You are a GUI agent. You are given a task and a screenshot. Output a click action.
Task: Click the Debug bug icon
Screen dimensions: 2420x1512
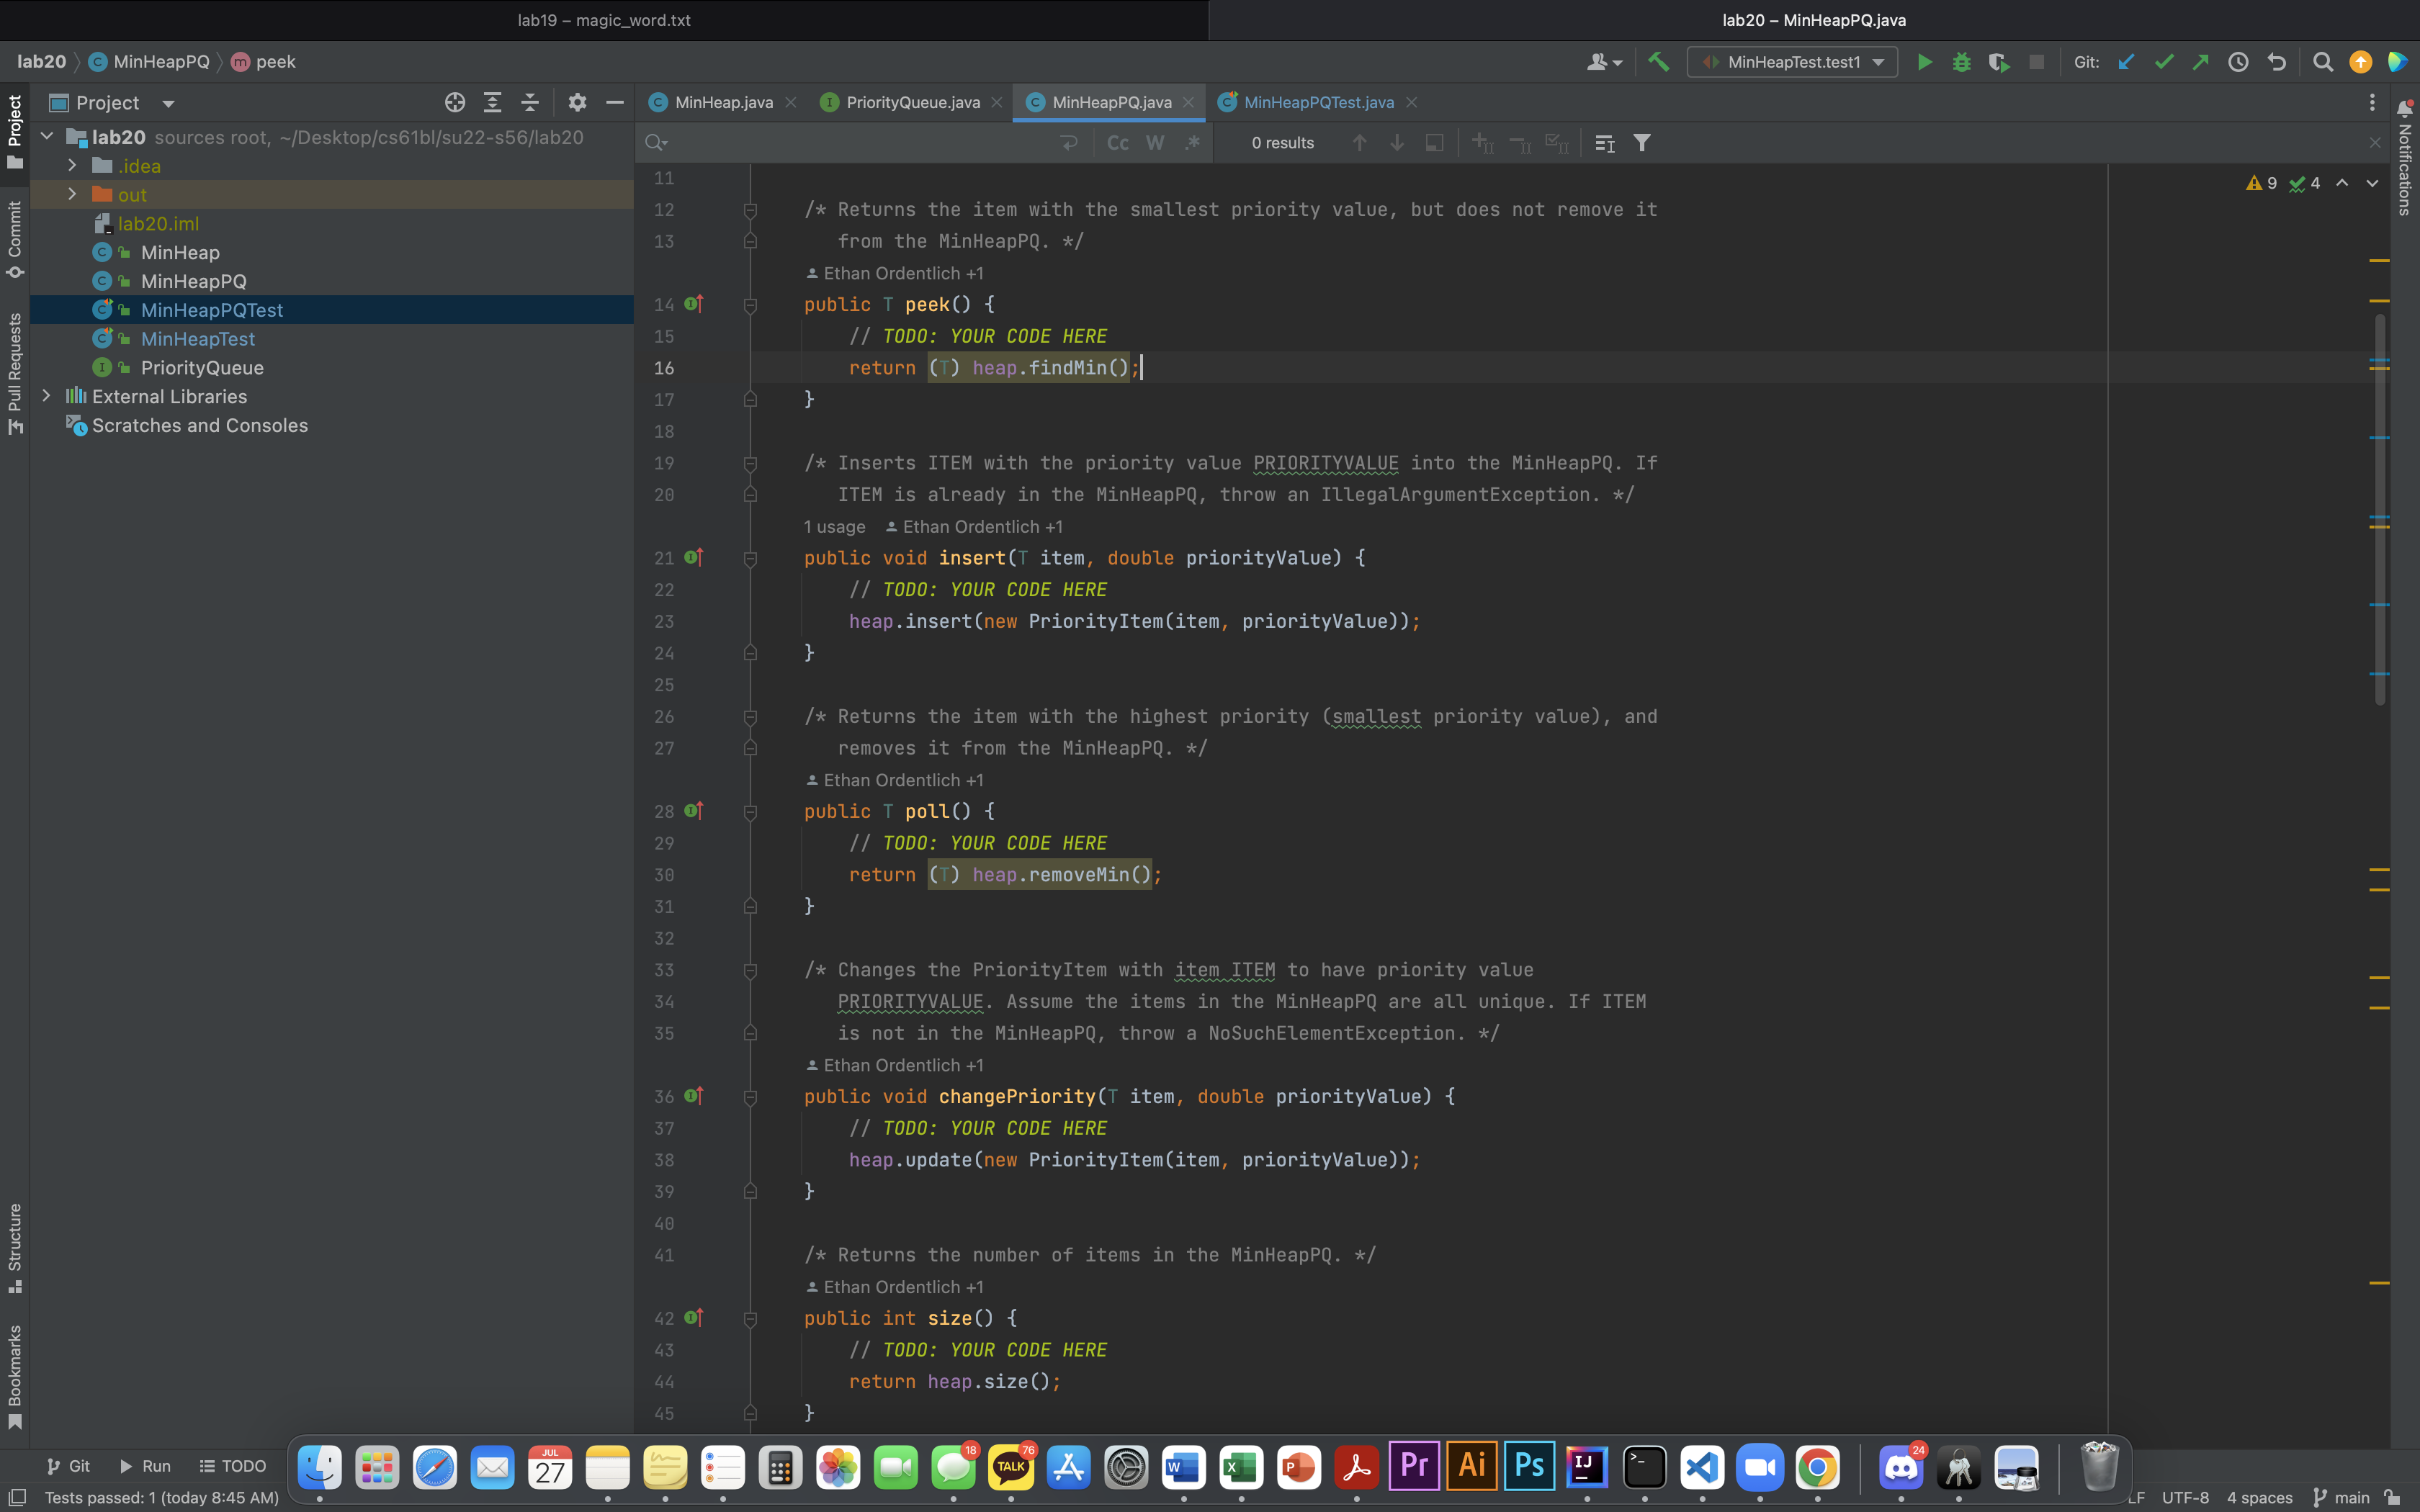click(1961, 62)
